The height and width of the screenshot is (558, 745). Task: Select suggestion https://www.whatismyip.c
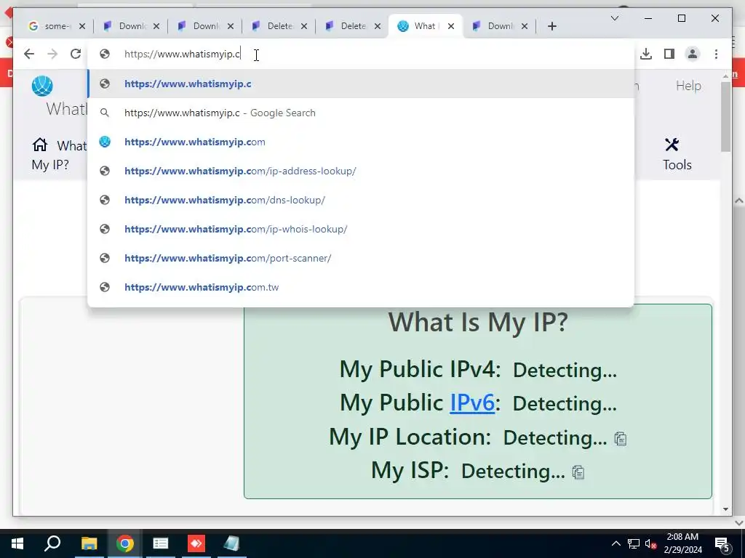(x=361, y=84)
